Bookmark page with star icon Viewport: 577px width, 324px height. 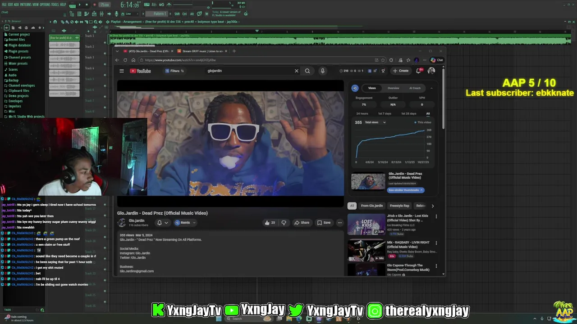[x=383, y=60]
